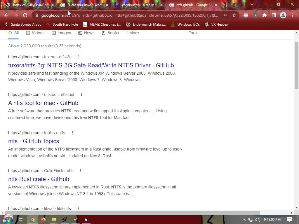
Task: Open the Extensions puzzle piece icon
Action: click(264, 15)
